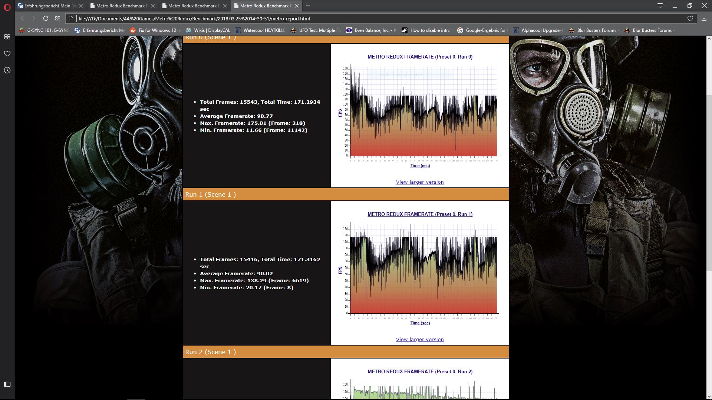Click the Metro Redux Framerate Run 1 chart title
712x400 pixels.
pos(420,214)
